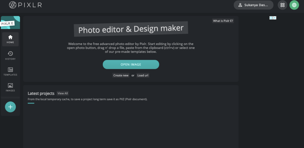Viewport: 304px width, 148px height.
Task: Select the Home sidebar item
Action: (10, 39)
